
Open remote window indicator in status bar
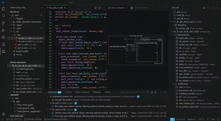2,119
